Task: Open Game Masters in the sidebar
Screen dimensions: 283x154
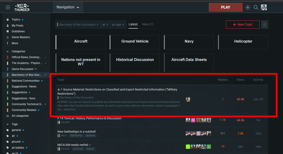Action: pos(21,37)
